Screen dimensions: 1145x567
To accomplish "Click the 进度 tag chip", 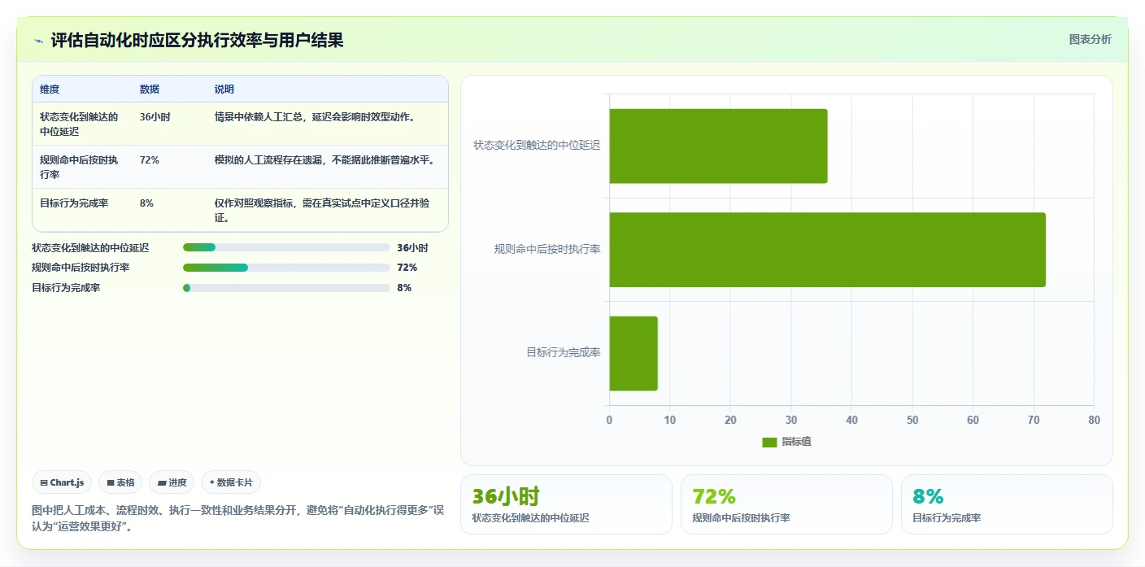I will pos(172,482).
